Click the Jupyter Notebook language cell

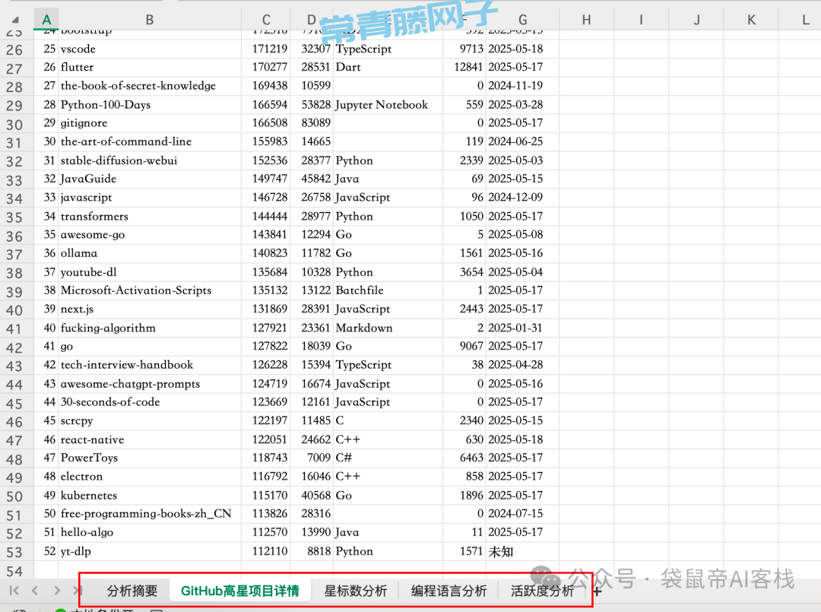pyautogui.click(x=388, y=105)
